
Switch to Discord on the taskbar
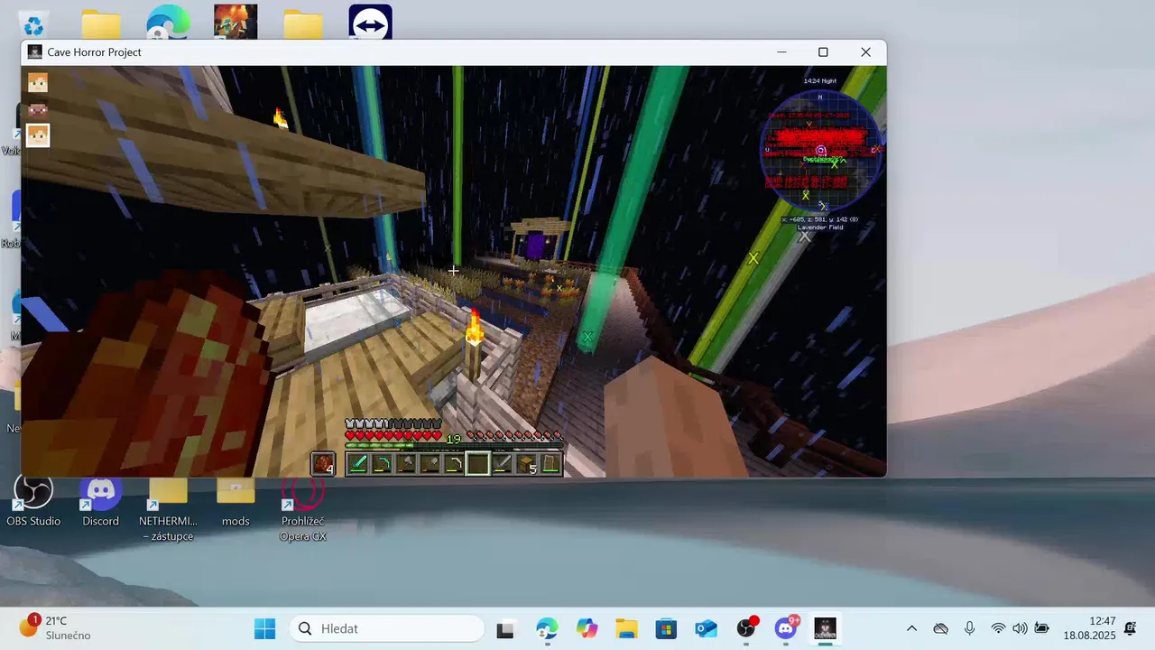click(x=786, y=628)
